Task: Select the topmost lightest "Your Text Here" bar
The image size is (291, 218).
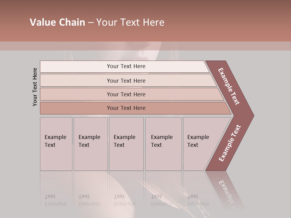Action: click(126, 66)
